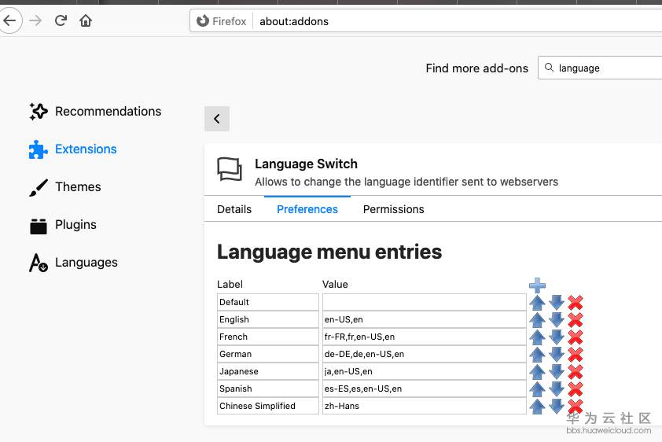Navigate back with the browser back arrow
The image size is (662, 442).
click(x=9, y=20)
